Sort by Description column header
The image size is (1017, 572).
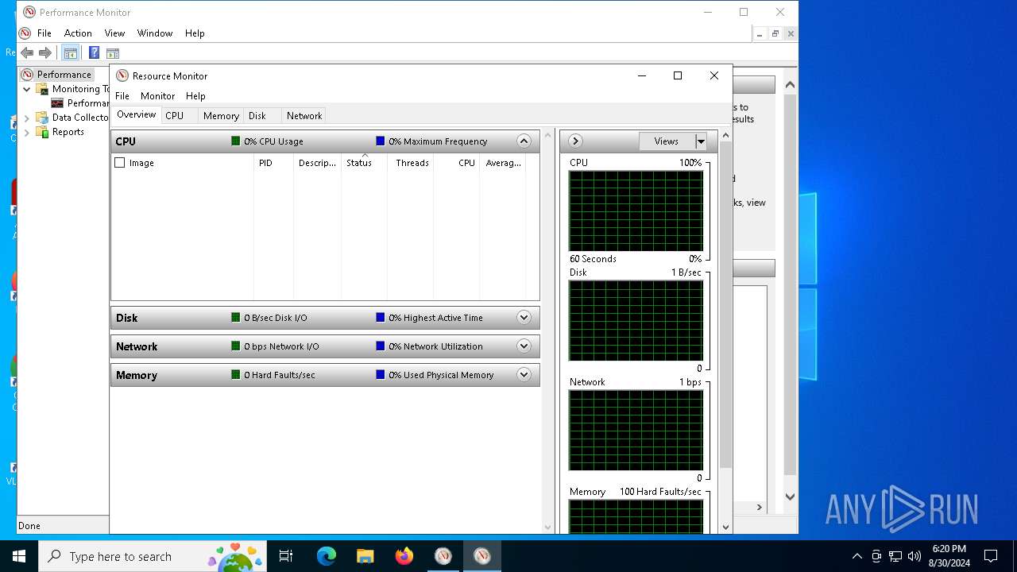pyautogui.click(x=317, y=163)
